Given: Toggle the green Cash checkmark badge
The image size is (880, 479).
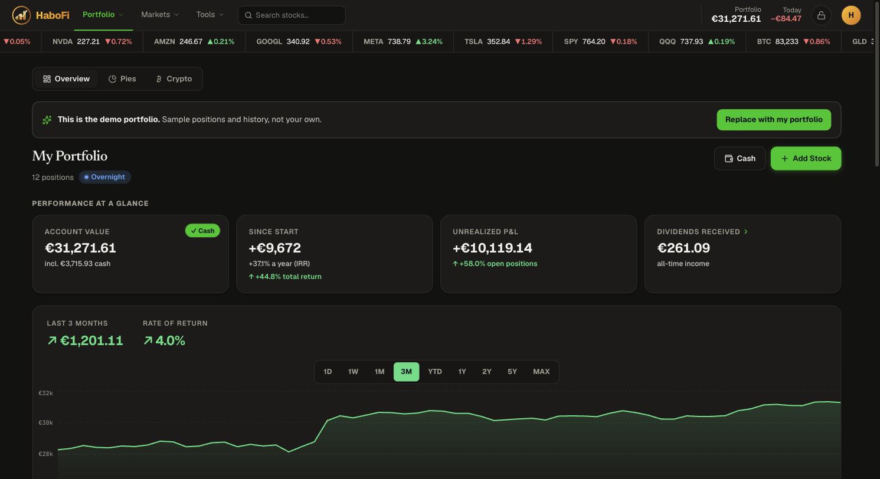Looking at the screenshot, I should [202, 231].
